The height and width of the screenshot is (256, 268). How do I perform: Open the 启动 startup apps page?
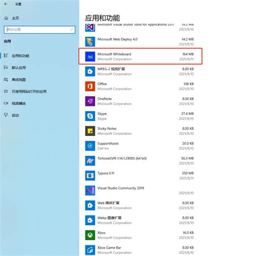[15, 115]
